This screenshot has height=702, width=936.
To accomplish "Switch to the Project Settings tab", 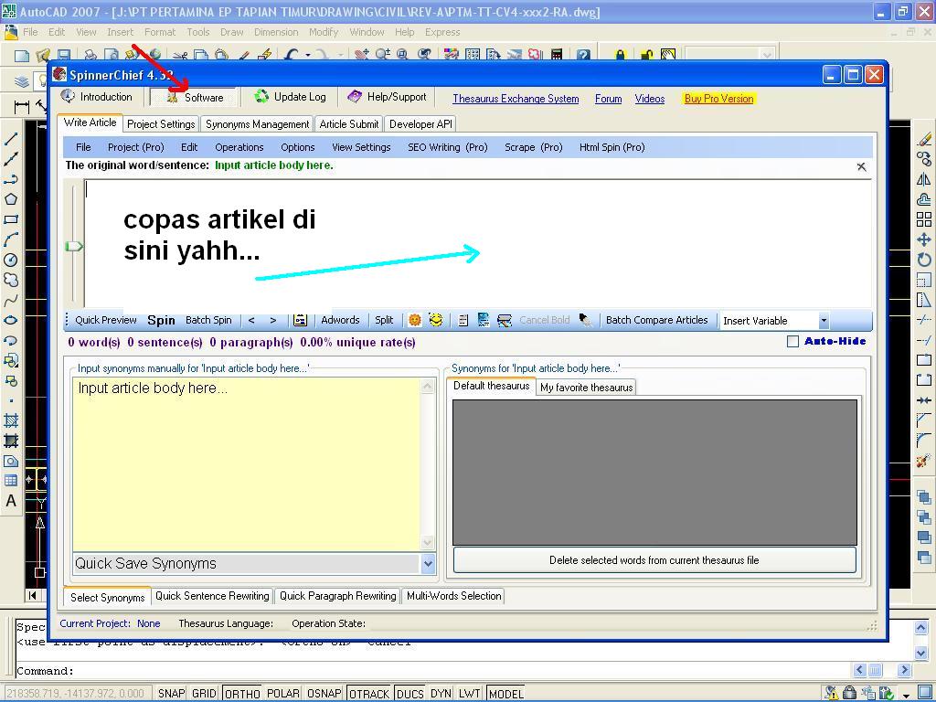I will tap(161, 124).
